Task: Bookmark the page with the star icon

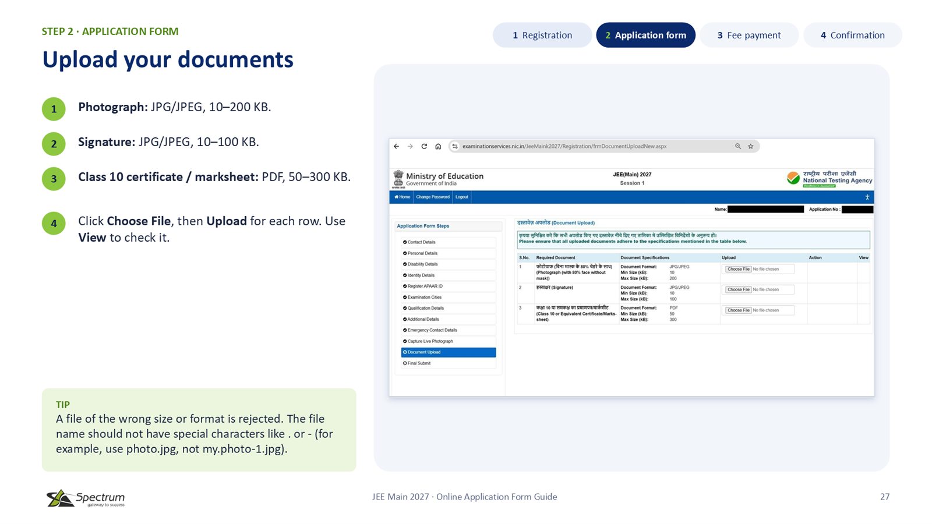Action: 751,147
